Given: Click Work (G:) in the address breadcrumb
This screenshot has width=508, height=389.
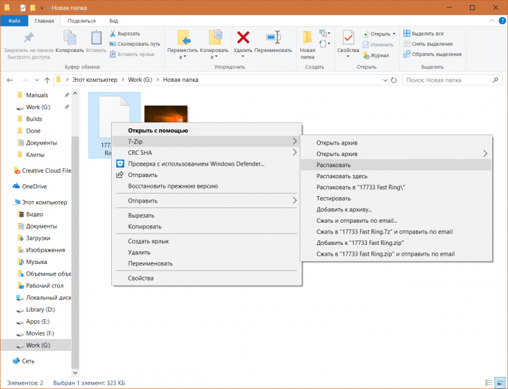Looking at the screenshot, I should pyautogui.click(x=140, y=80).
